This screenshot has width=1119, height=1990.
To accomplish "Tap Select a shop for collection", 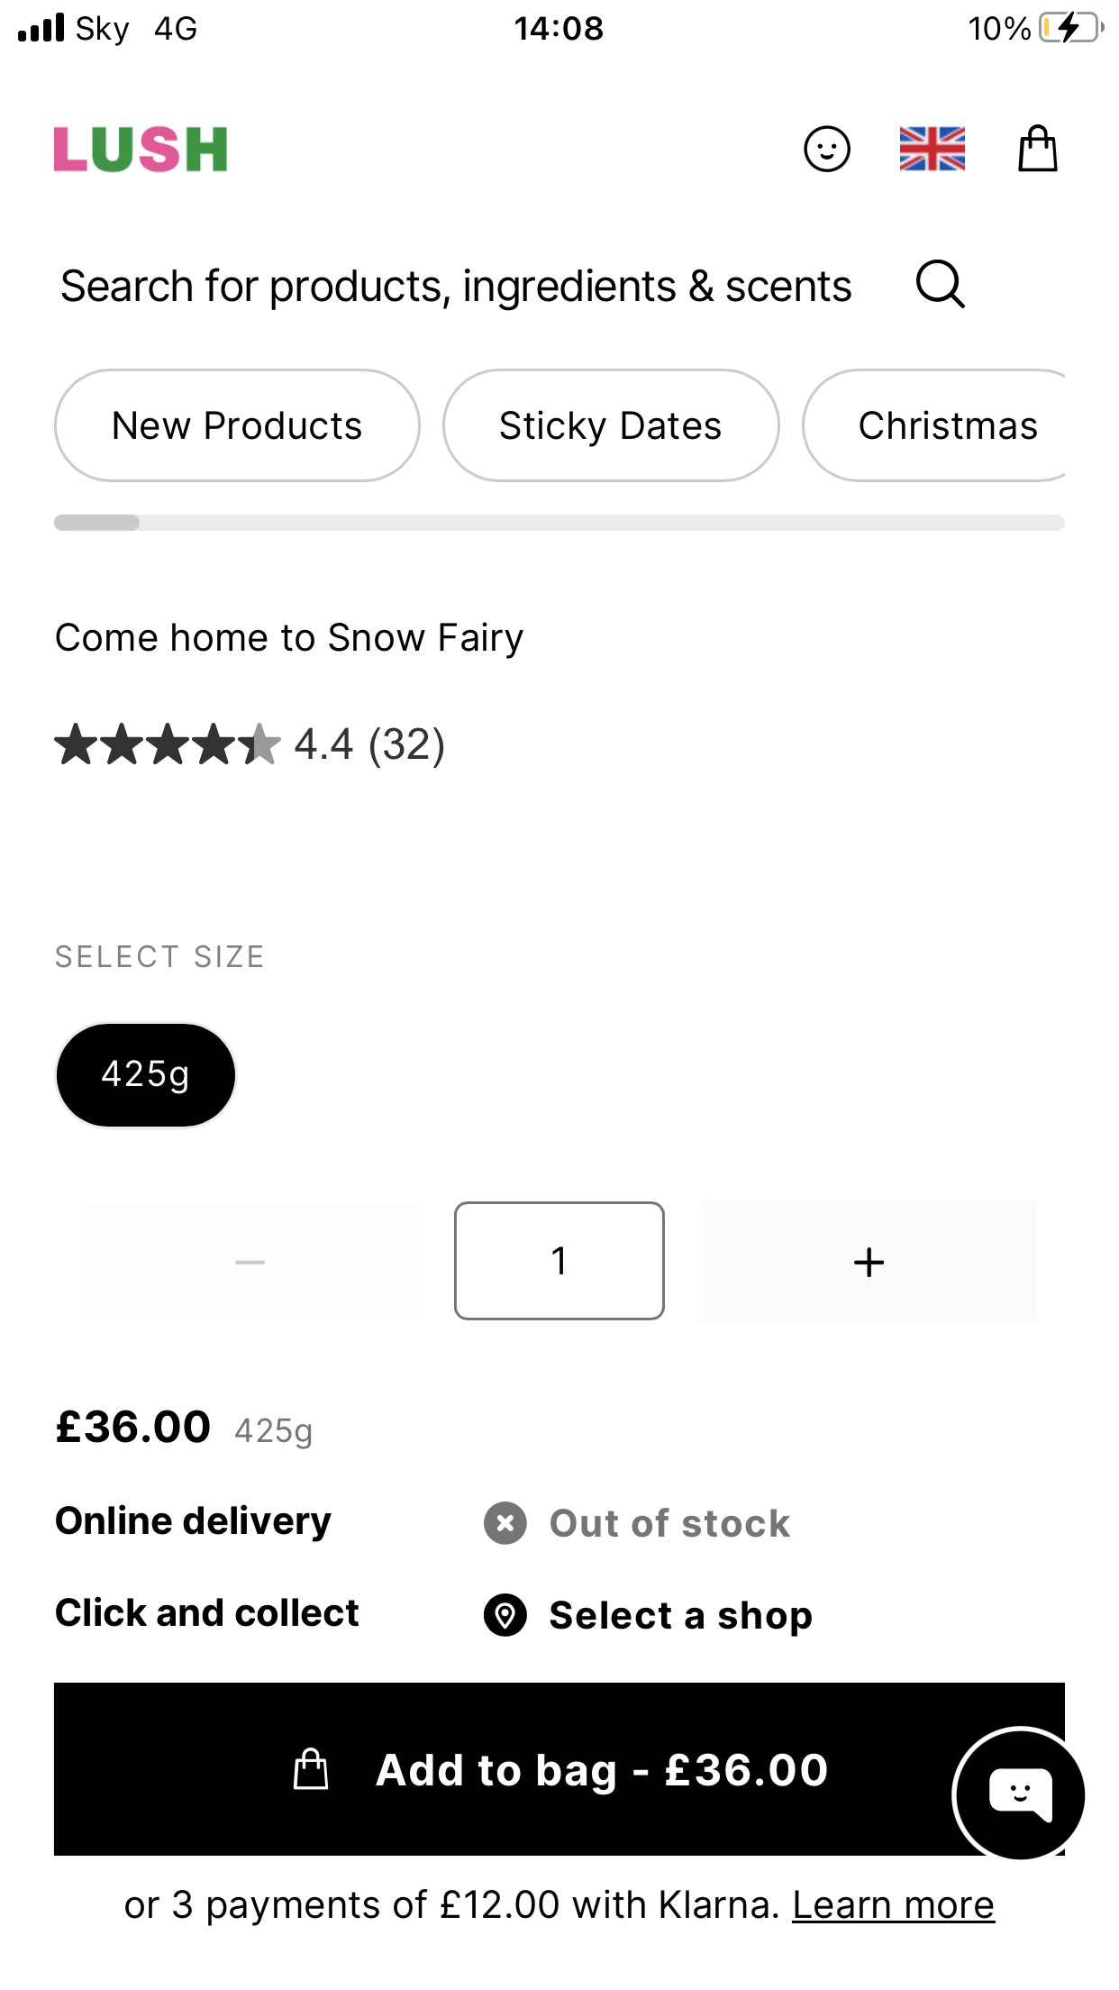I will pyautogui.click(x=680, y=1615).
